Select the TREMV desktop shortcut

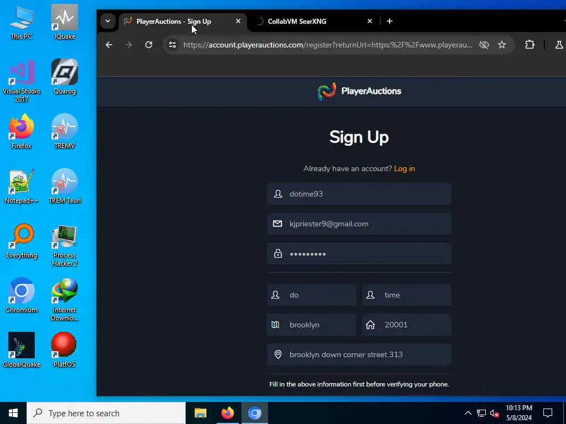tap(65, 131)
